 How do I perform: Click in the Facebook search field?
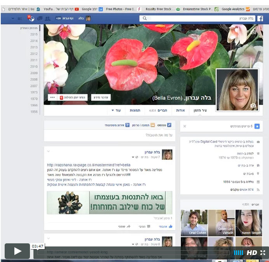[197, 18]
